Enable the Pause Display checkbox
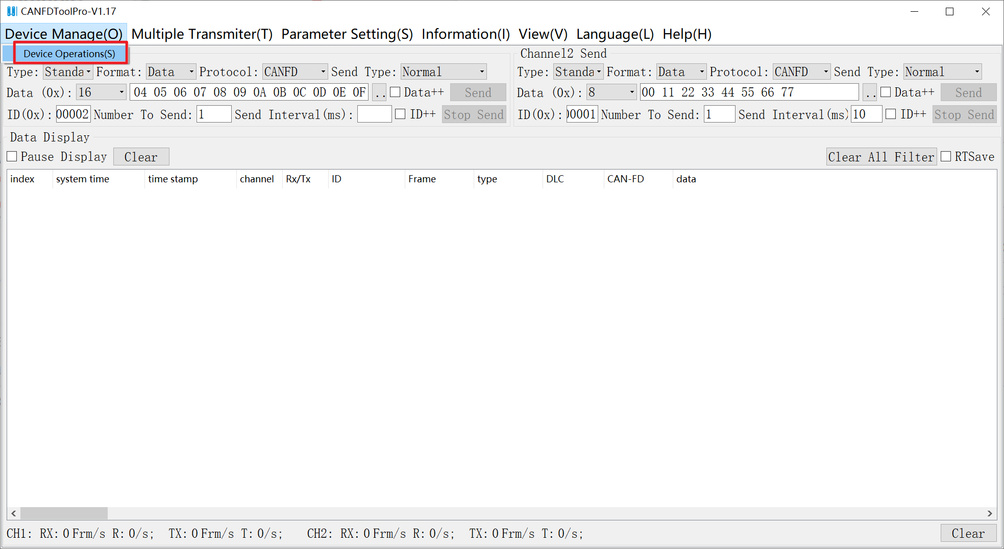The height and width of the screenshot is (549, 1004). click(12, 157)
